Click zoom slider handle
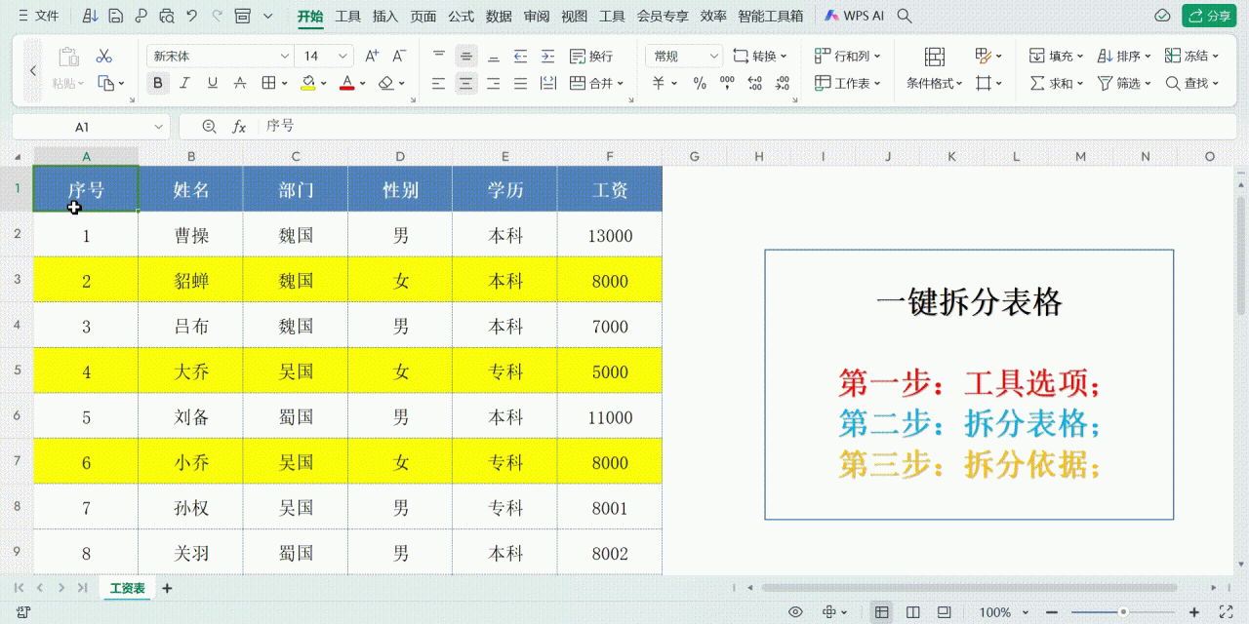 [x=1123, y=612]
